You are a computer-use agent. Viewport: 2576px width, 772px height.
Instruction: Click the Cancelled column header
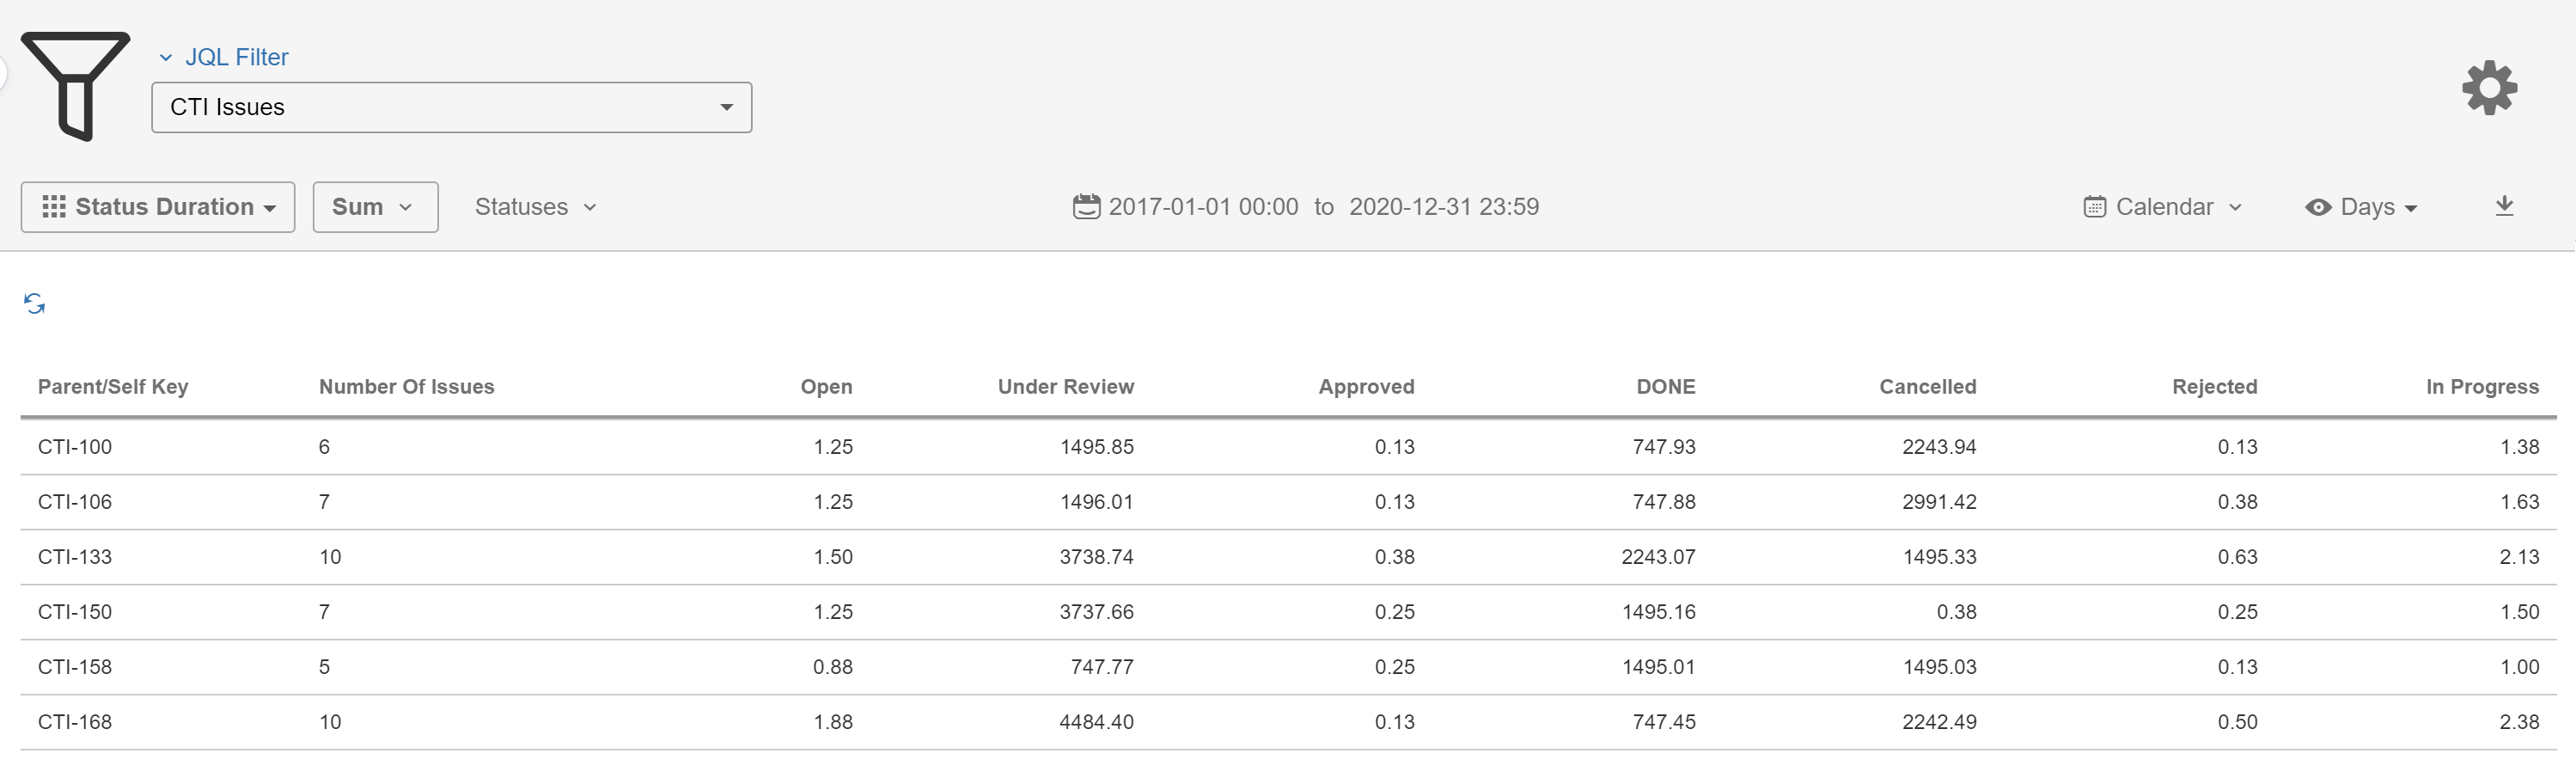[x=1927, y=387]
